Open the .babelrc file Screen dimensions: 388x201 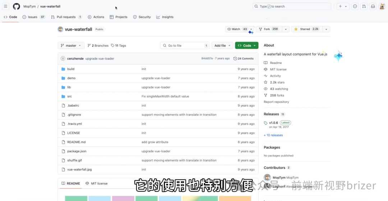(73, 105)
